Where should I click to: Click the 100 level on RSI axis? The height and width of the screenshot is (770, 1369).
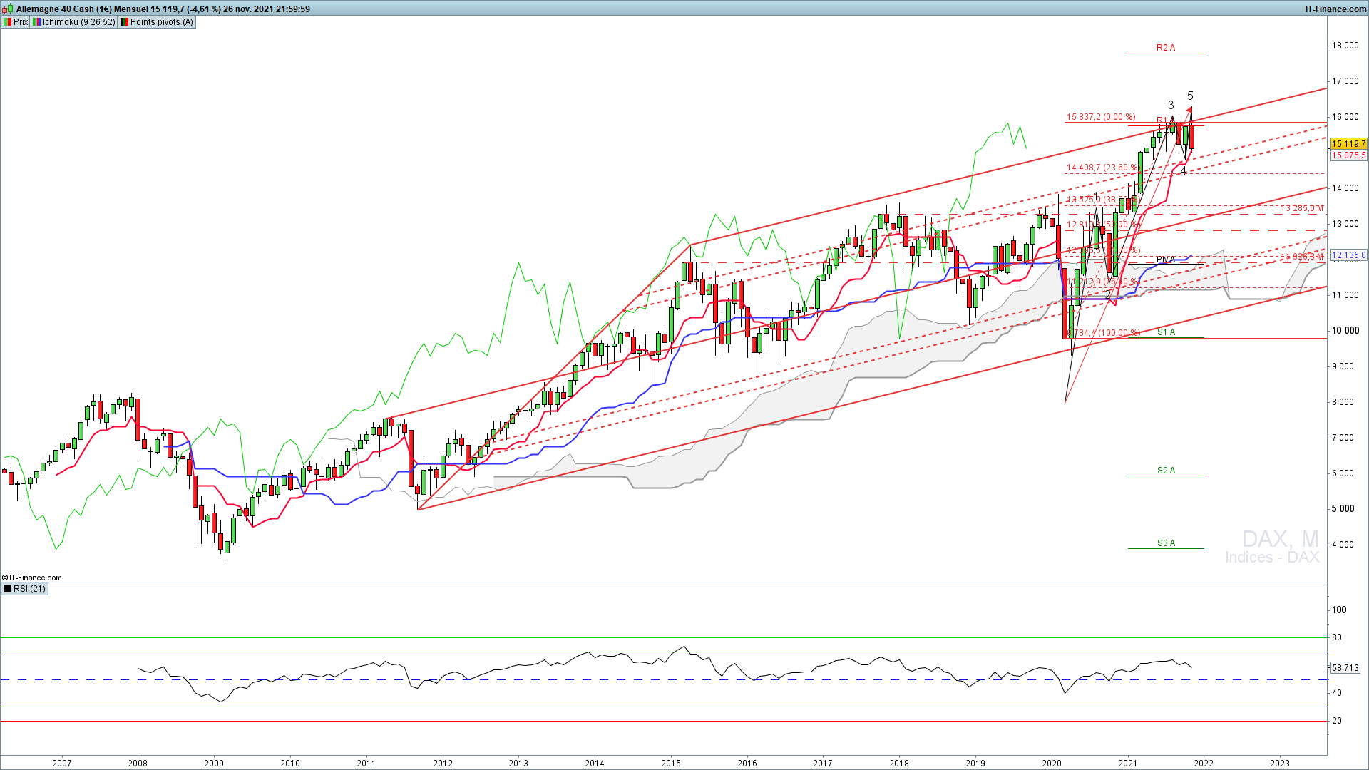tap(1339, 610)
